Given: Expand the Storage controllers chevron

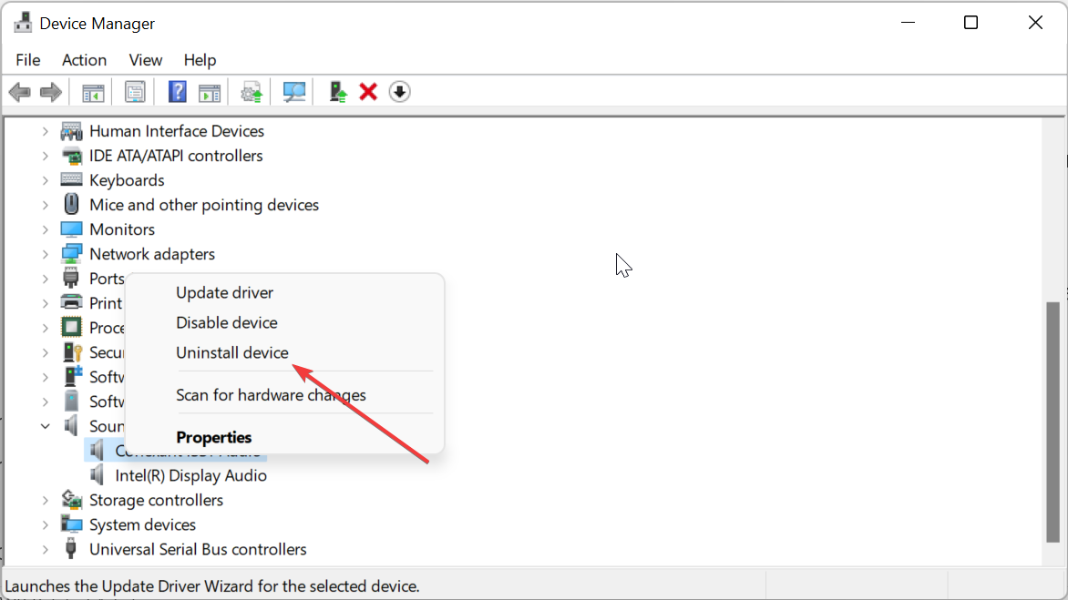Looking at the screenshot, I should coord(45,500).
